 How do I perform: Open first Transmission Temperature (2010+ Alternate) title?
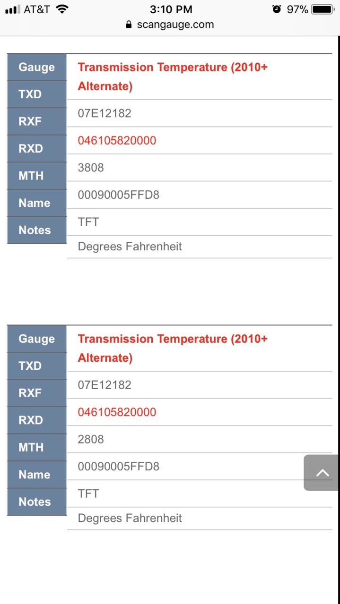[173, 77]
